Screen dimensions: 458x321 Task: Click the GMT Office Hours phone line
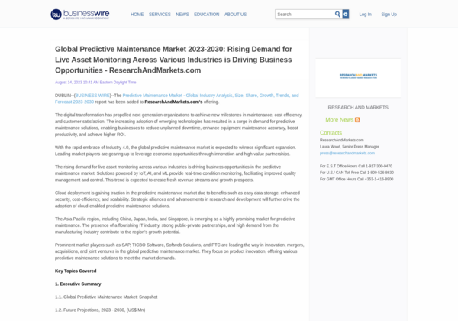click(x=356, y=179)
